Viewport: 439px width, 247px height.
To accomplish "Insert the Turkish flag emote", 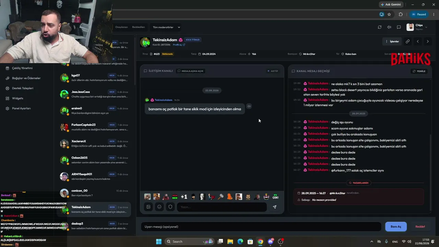I will (212, 197).
